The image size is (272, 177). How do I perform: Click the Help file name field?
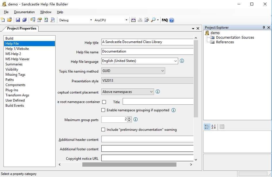(147, 52)
